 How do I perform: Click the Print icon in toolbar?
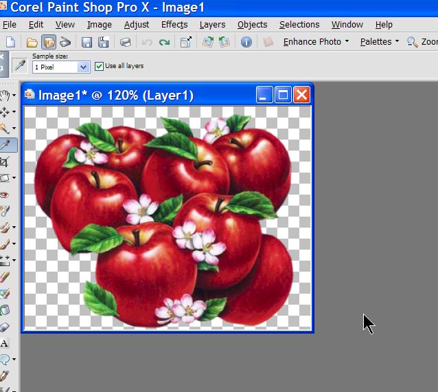click(x=126, y=42)
